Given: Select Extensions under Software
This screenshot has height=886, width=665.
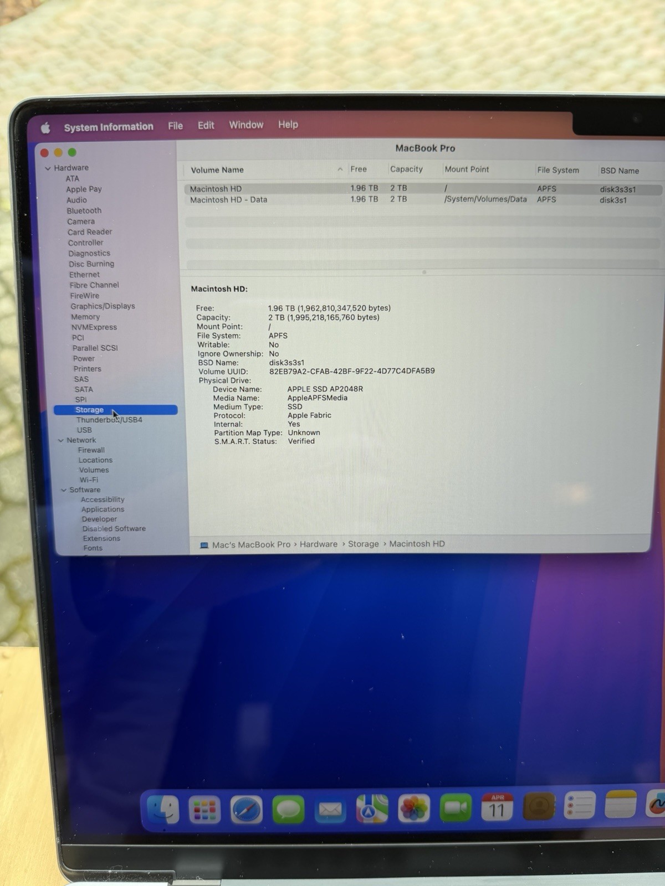Looking at the screenshot, I should click(101, 538).
